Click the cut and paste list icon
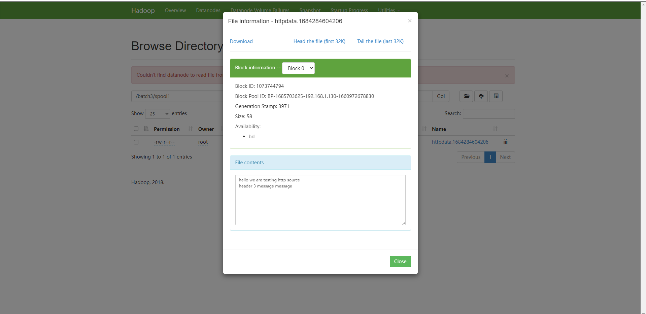 (496, 96)
